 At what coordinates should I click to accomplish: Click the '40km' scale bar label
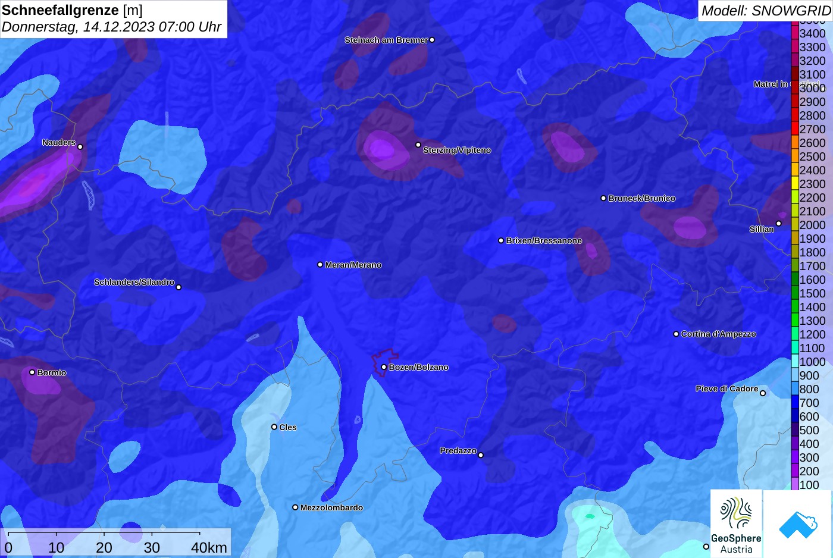pyautogui.click(x=209, y=547)
